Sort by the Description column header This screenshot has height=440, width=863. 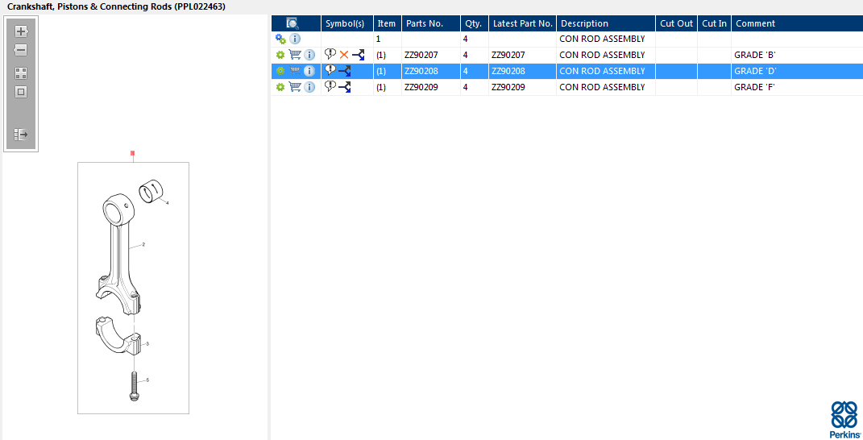[606, 23]
